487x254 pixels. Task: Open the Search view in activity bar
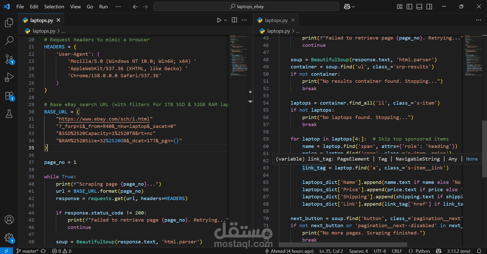(9, 41)
